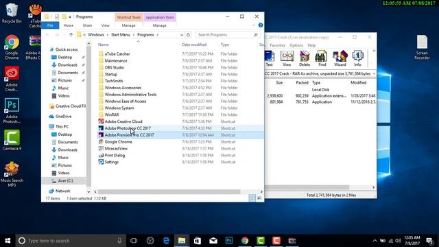Open the View ribbon tab
This screenshot has height=247, width=439.
coord(105,25)
